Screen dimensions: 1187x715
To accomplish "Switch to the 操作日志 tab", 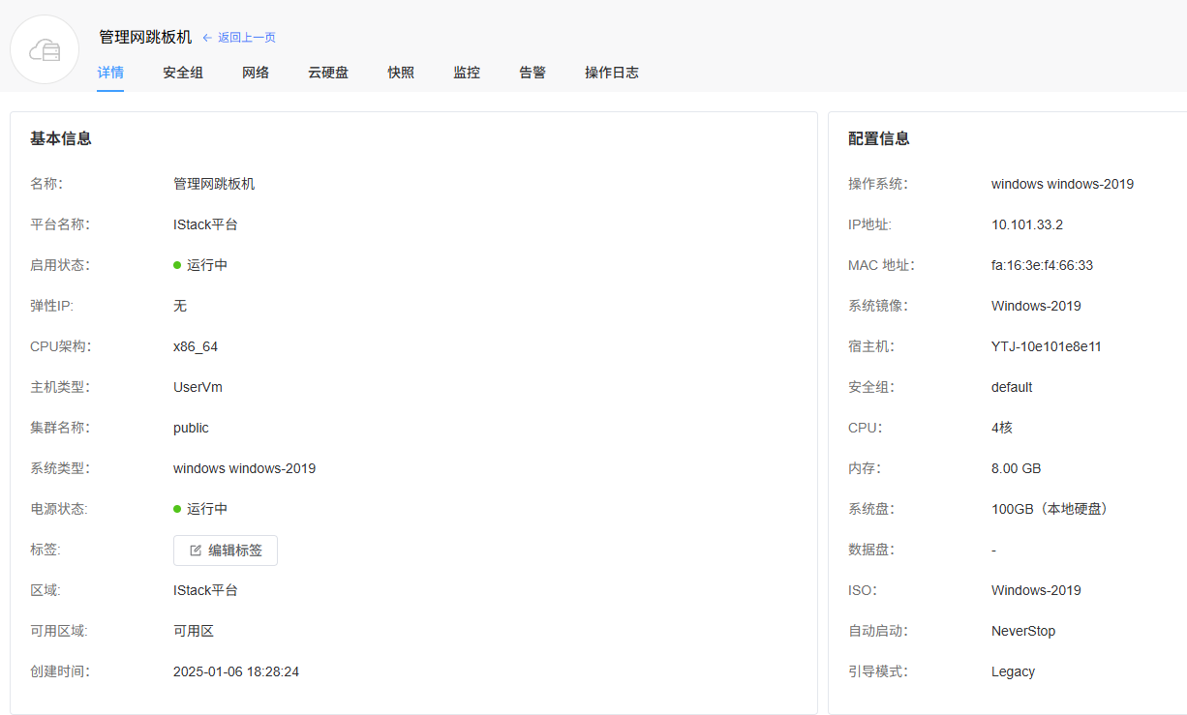I will point(612,73).
